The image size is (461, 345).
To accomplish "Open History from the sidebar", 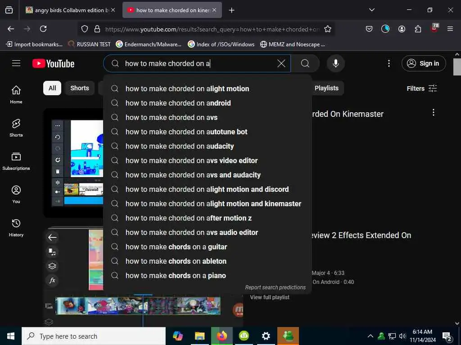I will point(16,228).
